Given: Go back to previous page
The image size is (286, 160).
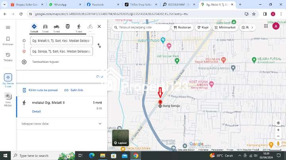Looking at the screenshot, I should 5,14.
